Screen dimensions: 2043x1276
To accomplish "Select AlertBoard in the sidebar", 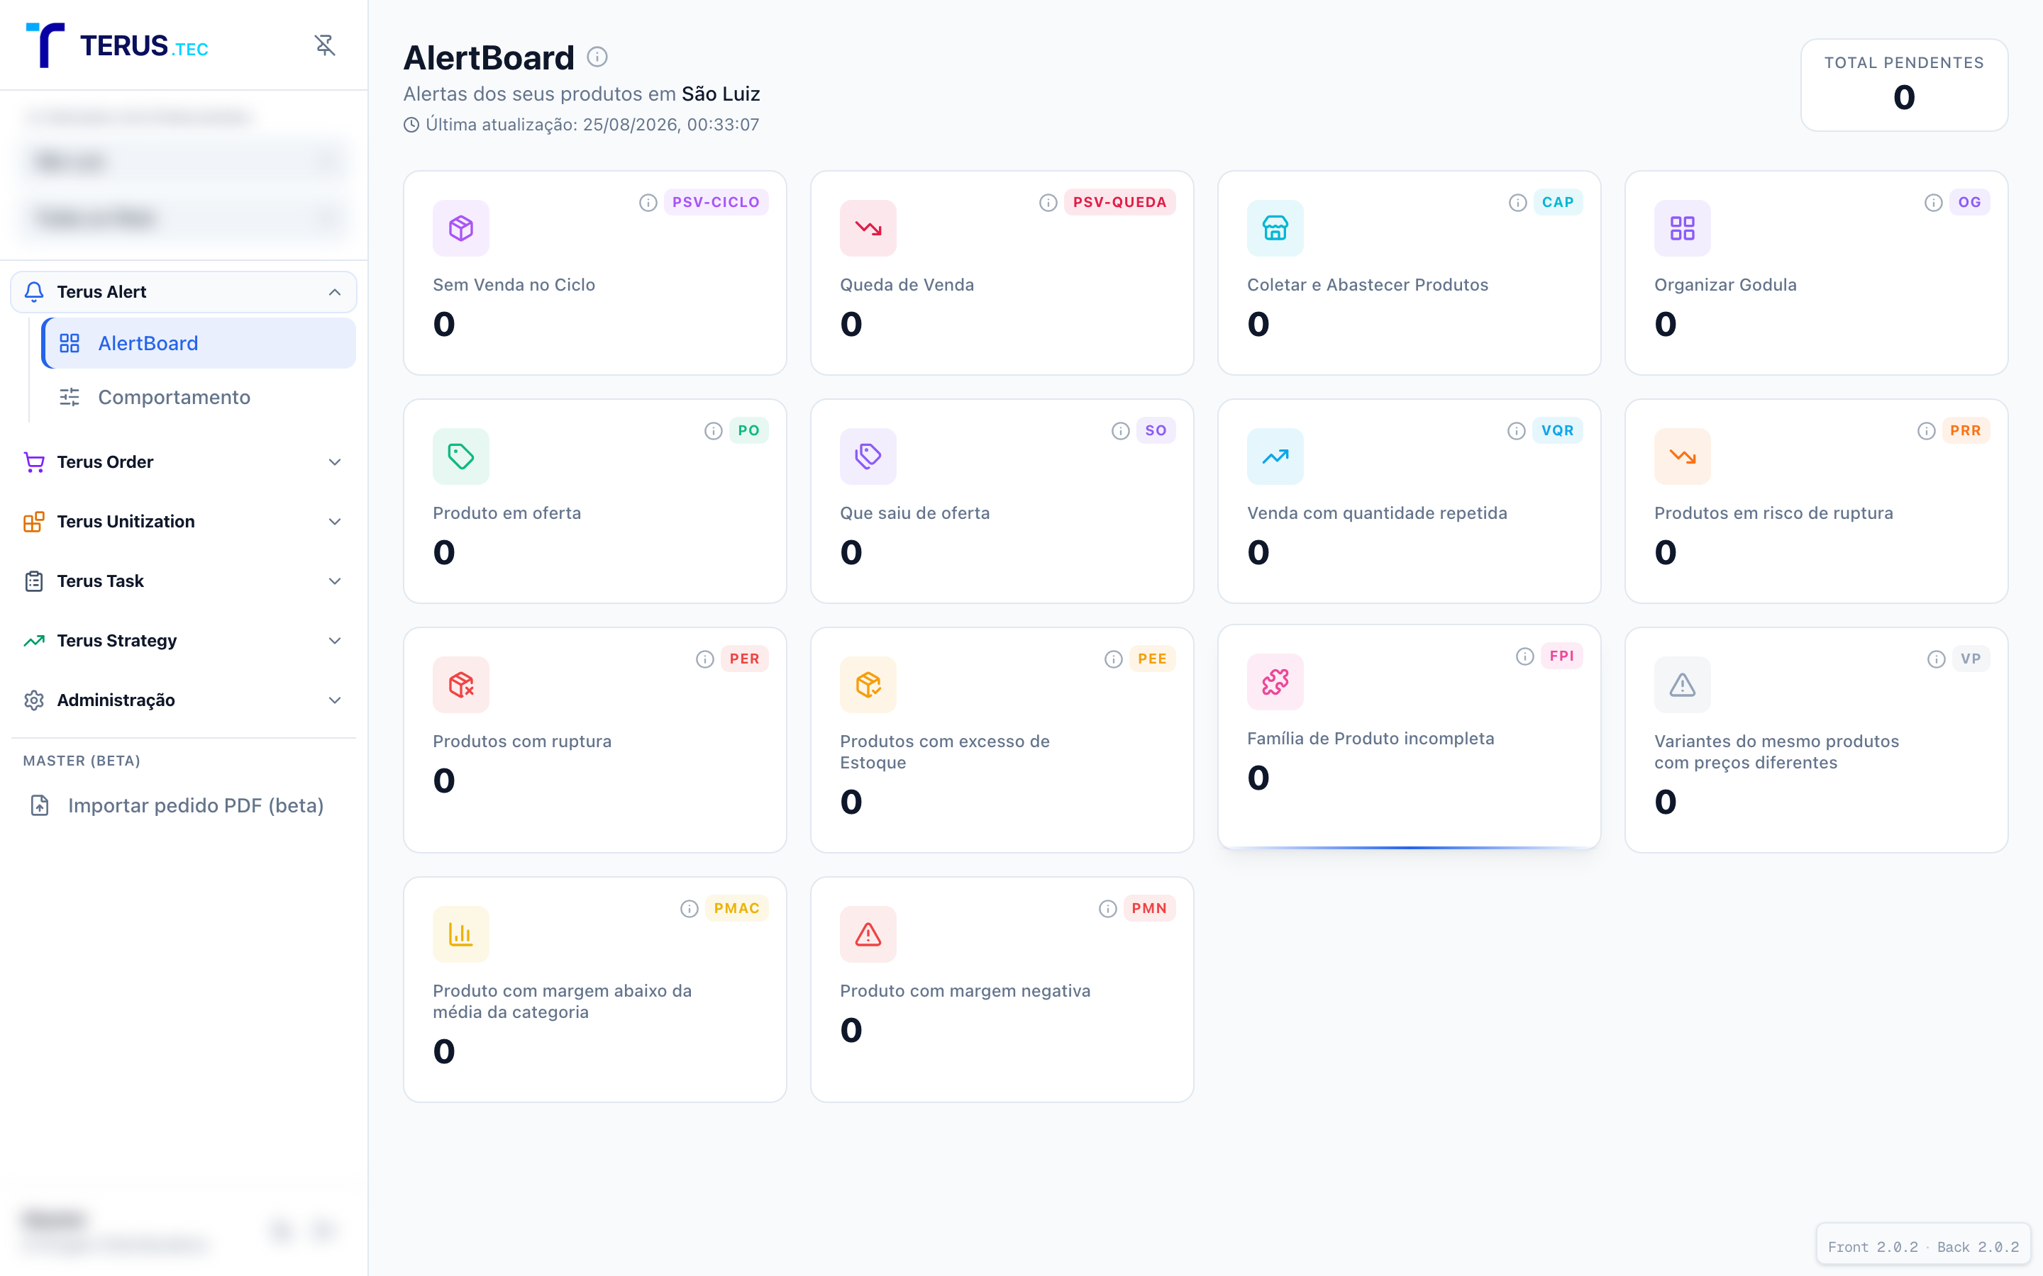I will 199,344.
